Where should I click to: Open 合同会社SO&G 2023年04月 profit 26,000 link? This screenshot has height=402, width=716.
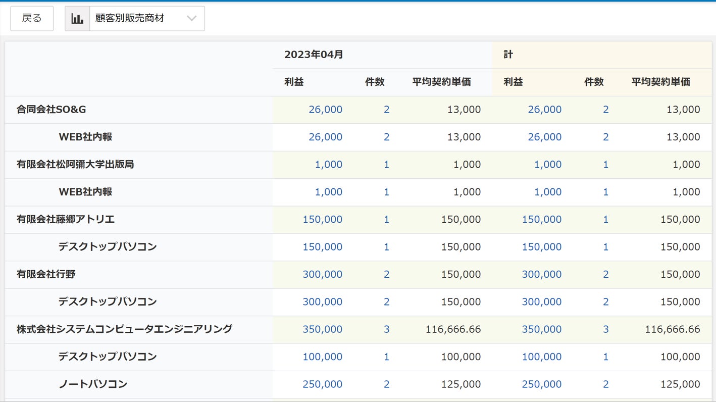click(x=325, y=110)
